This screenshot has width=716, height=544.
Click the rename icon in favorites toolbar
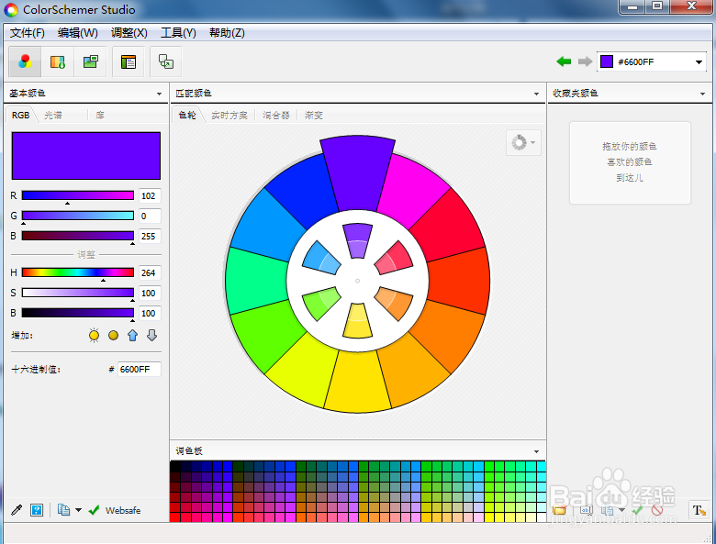tap(587, 510)
